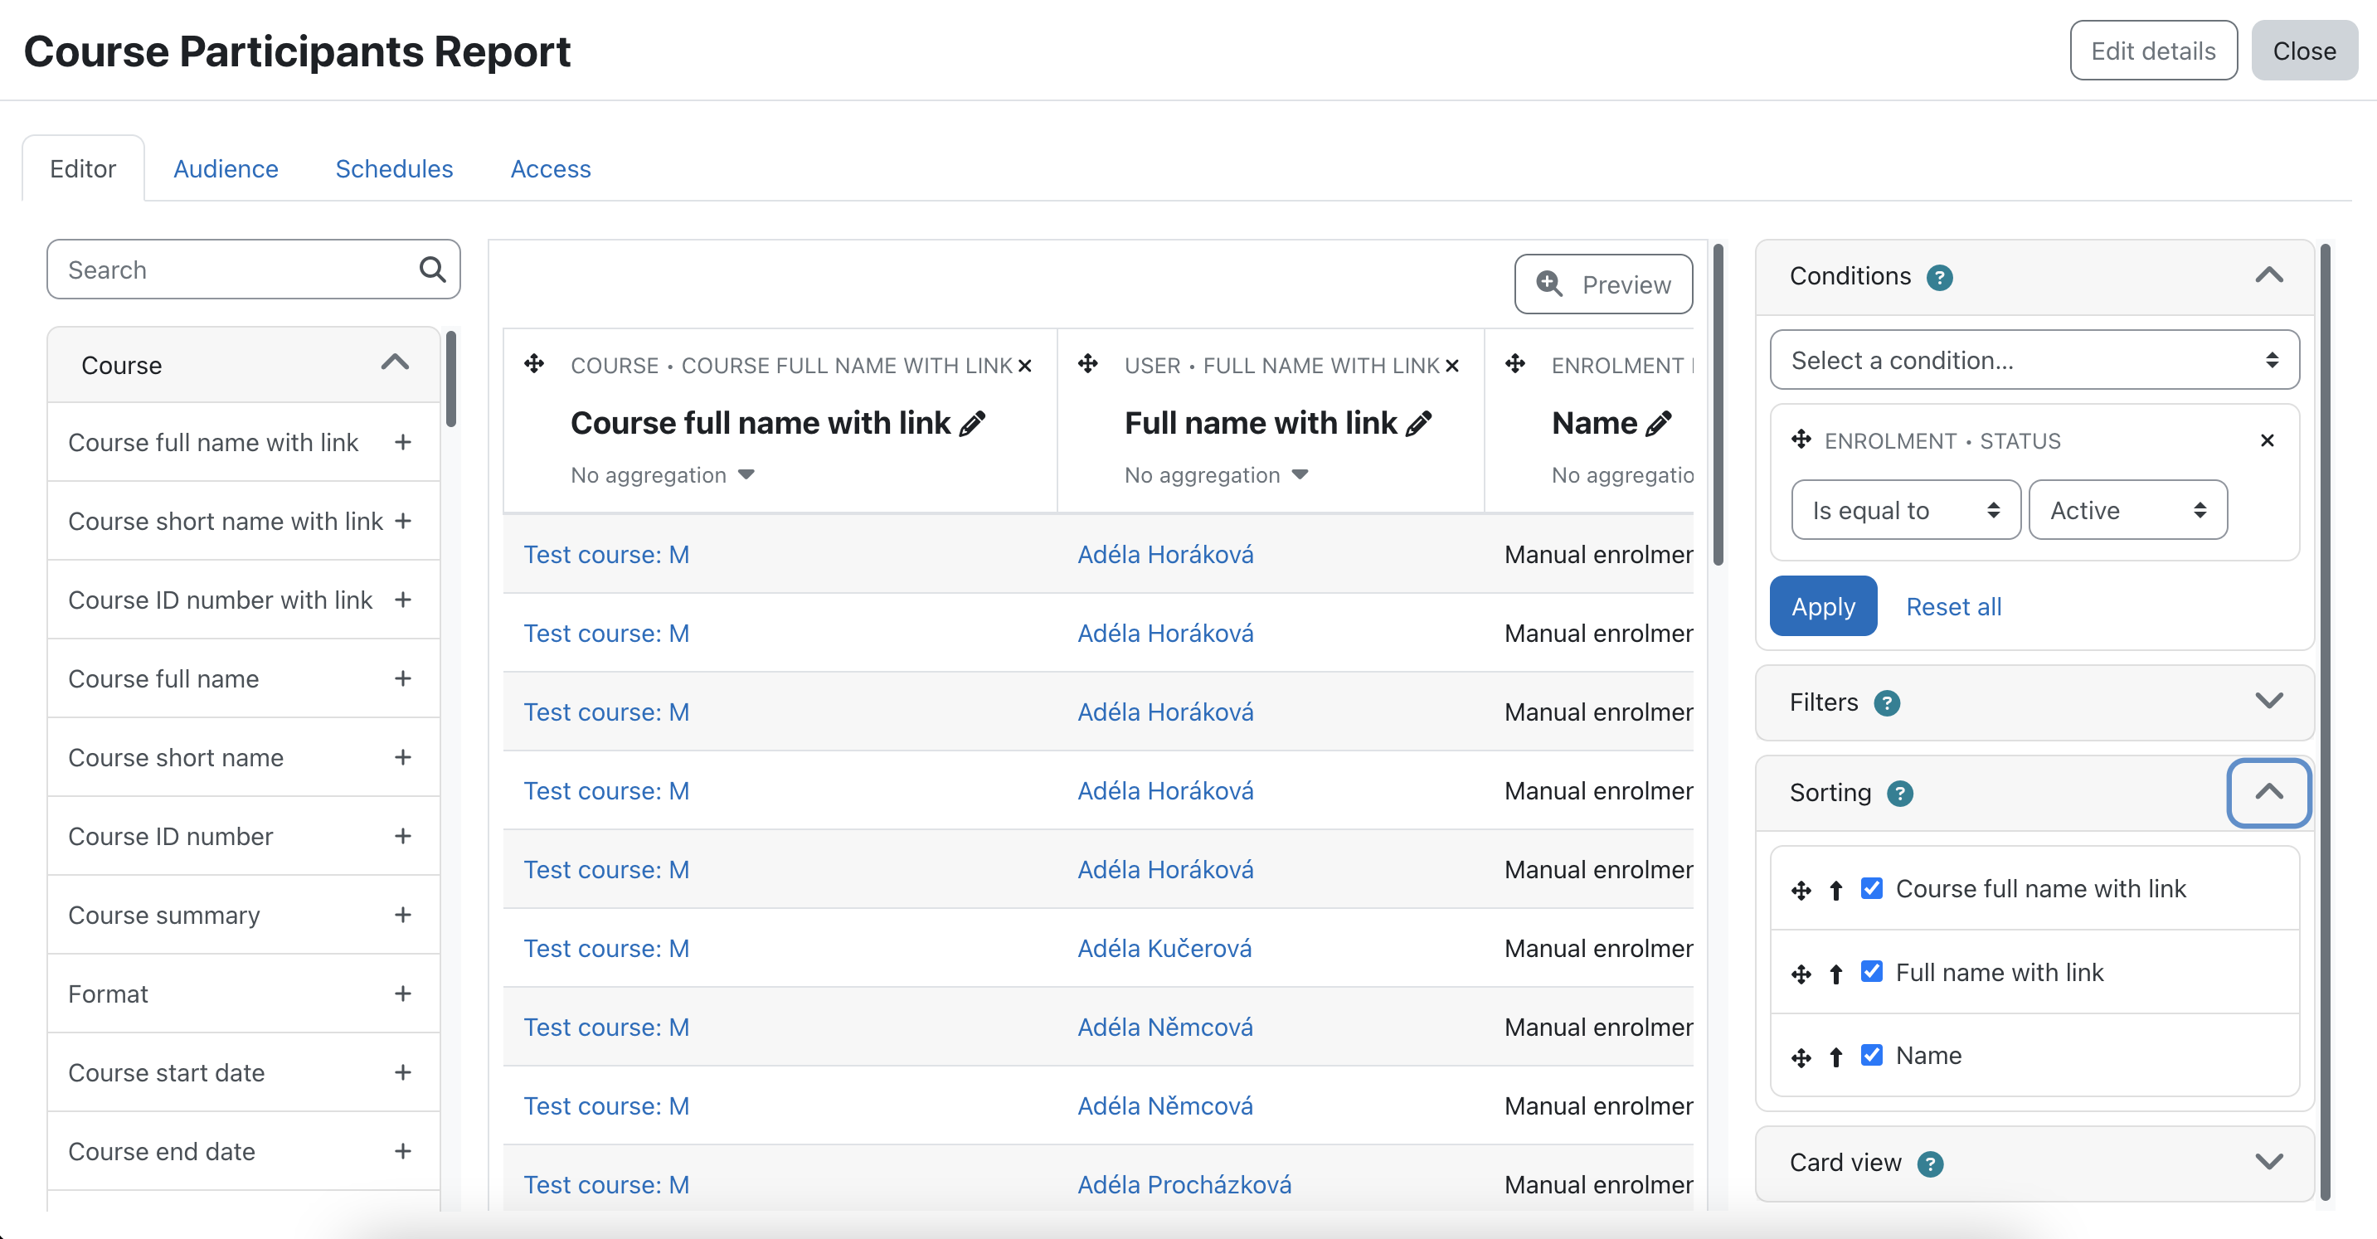Toggle sort direction for Course full name with link

pos(1836,890)
